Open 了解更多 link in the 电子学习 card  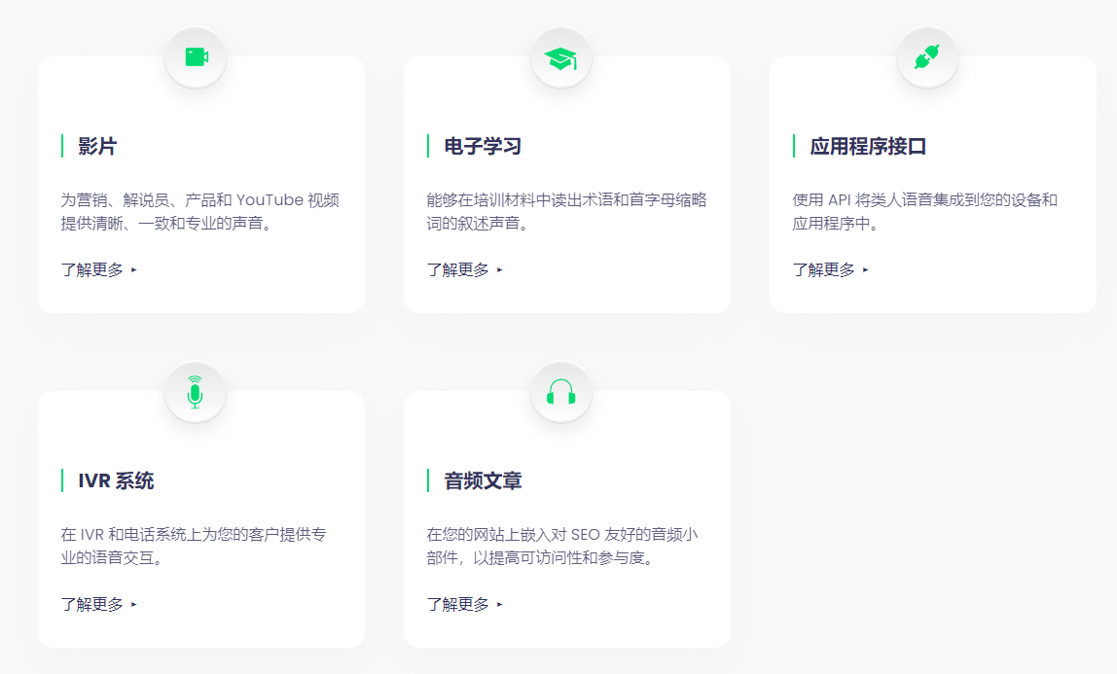pyautogui.click(x=458, y=270)
